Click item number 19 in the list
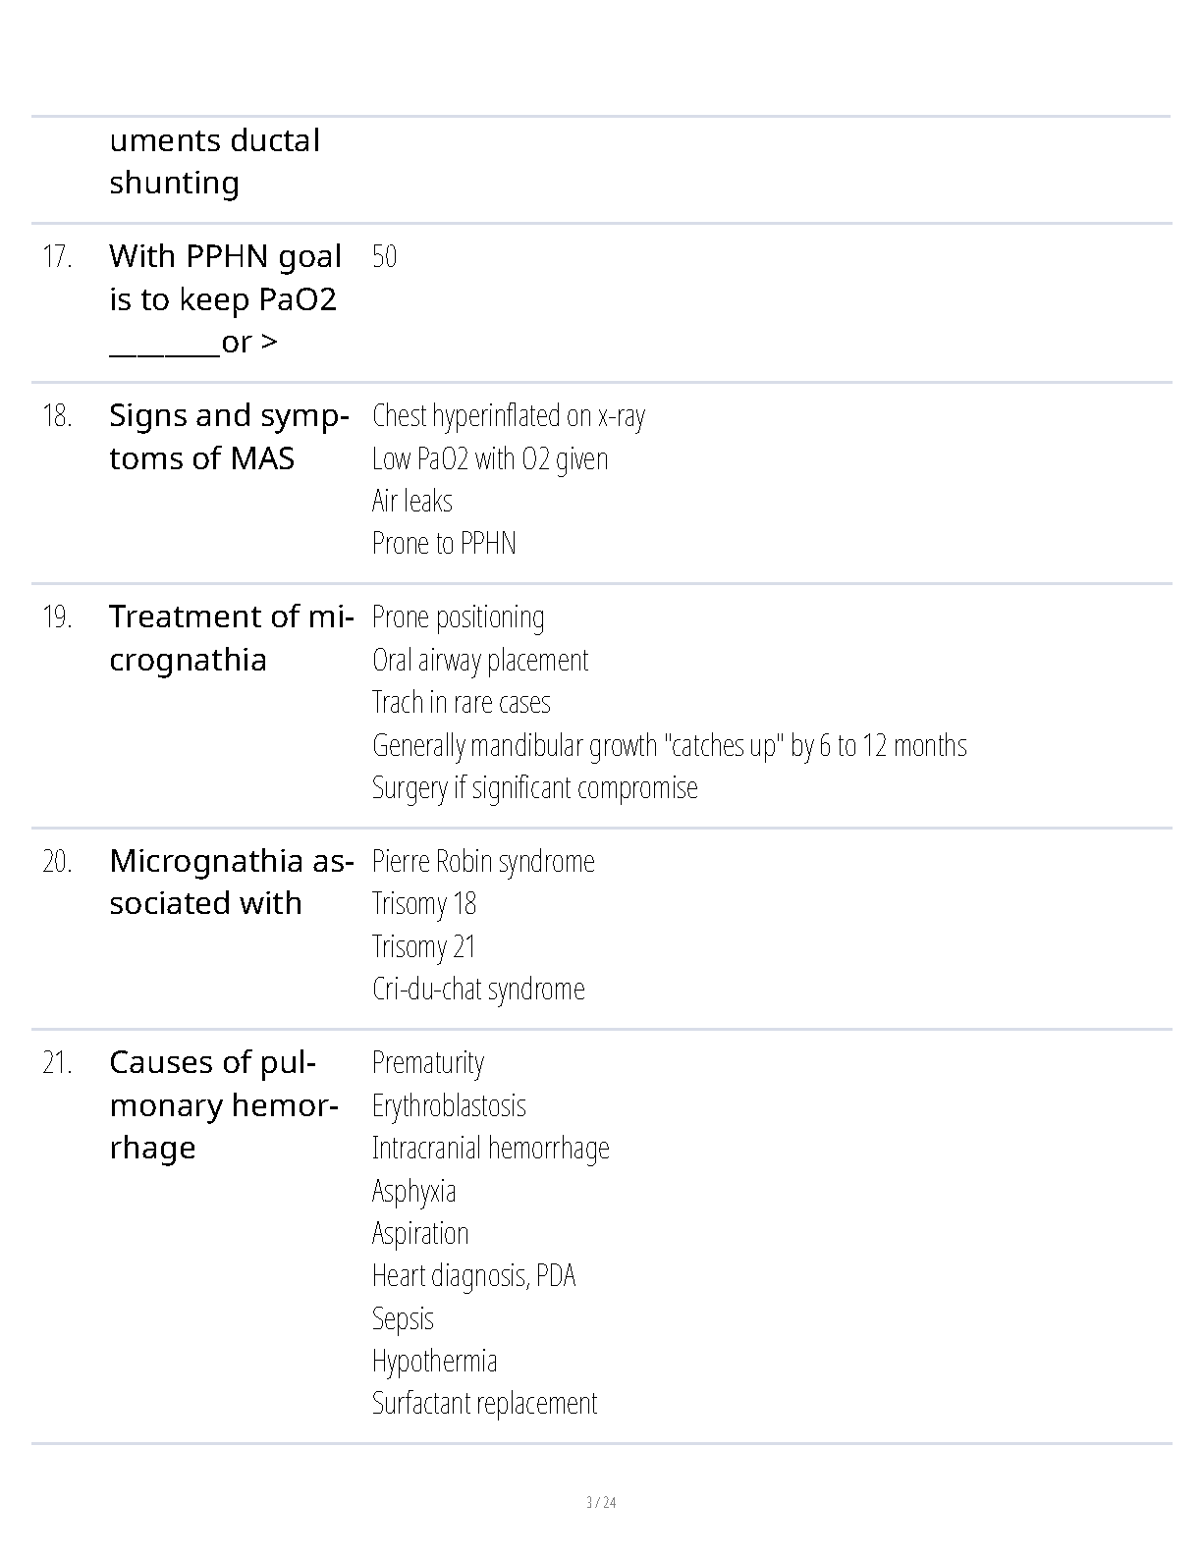Image resolution: width=1202 pixels, height=1555 pixels. 57,617
